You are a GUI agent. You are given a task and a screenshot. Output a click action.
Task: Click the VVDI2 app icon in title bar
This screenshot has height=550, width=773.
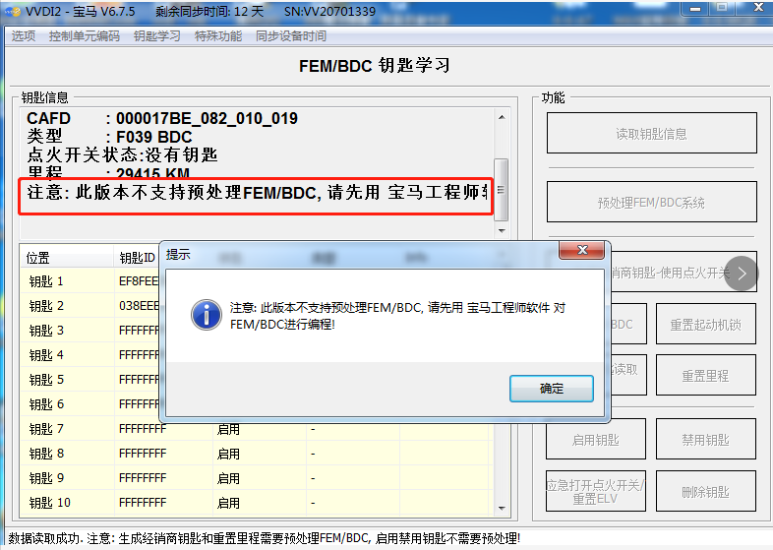(13, 11)
